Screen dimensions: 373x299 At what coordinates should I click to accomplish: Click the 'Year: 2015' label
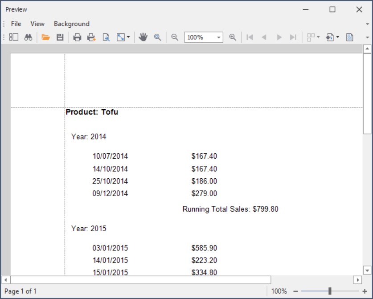(x=89, y=229)
